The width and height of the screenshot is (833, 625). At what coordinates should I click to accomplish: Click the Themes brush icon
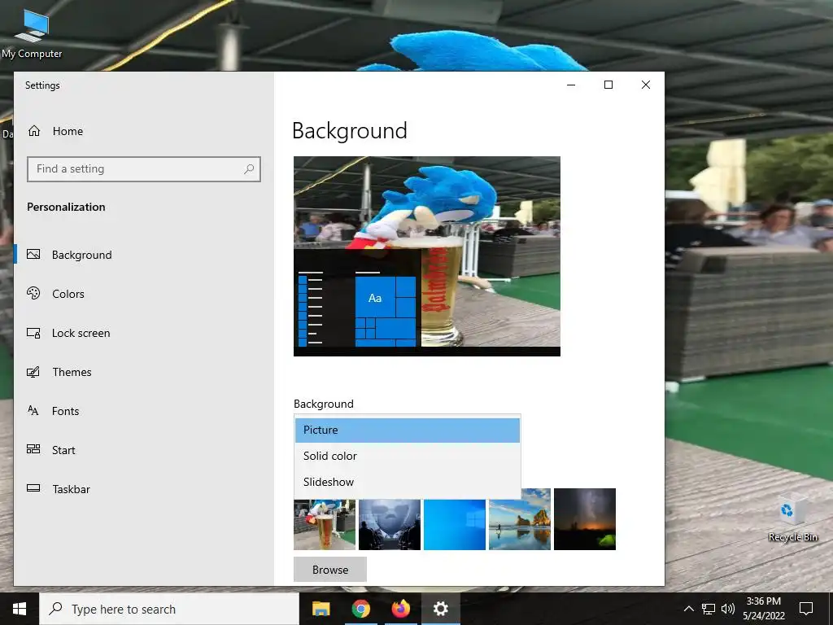(x=33, y=371)
